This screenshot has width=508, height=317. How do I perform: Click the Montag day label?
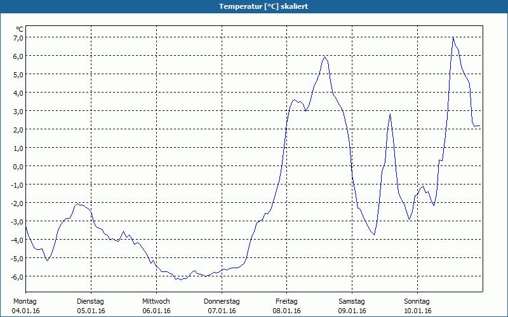click(x=25, y=302)
